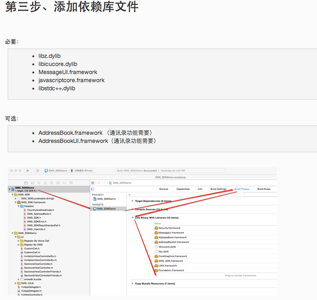Click the Run (play) button in Xcode toolbar

28,170
